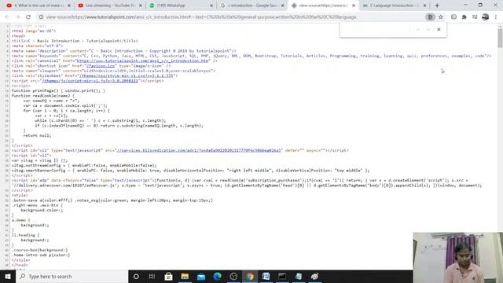Click the browser back arrow
The width and height of the screenshot is (503, 283).
point(7,17)
